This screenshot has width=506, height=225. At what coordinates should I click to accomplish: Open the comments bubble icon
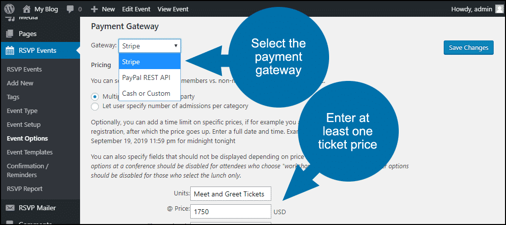click(x=70, y=9)
